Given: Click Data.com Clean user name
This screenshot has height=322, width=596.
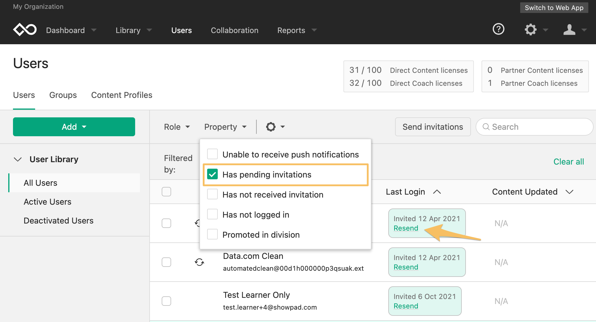Looking at the screenshot, I should [253, 256].
